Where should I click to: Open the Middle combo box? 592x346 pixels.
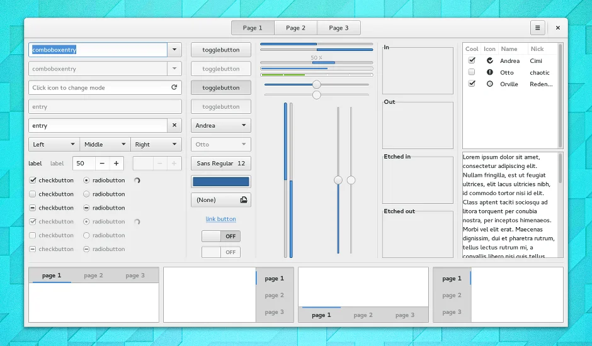105,145
